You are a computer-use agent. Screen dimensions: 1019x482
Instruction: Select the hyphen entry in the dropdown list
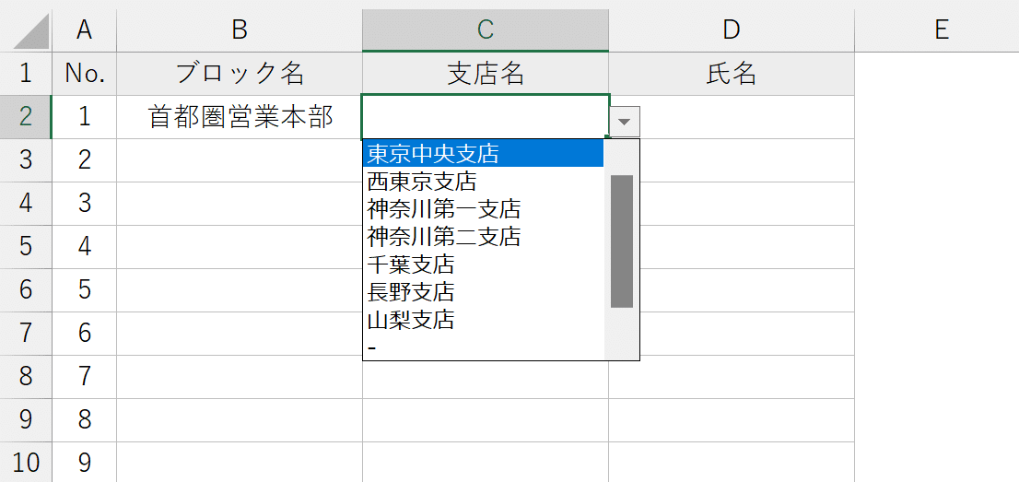(372, 347)
